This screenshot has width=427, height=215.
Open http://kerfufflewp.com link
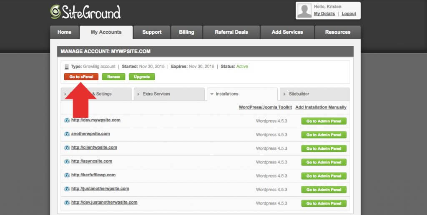[93, 175]
